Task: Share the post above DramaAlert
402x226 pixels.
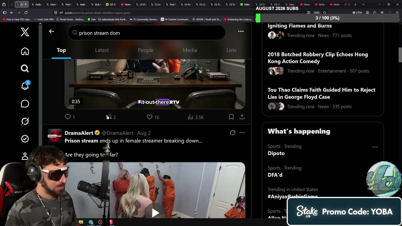Action: point(242,117)
